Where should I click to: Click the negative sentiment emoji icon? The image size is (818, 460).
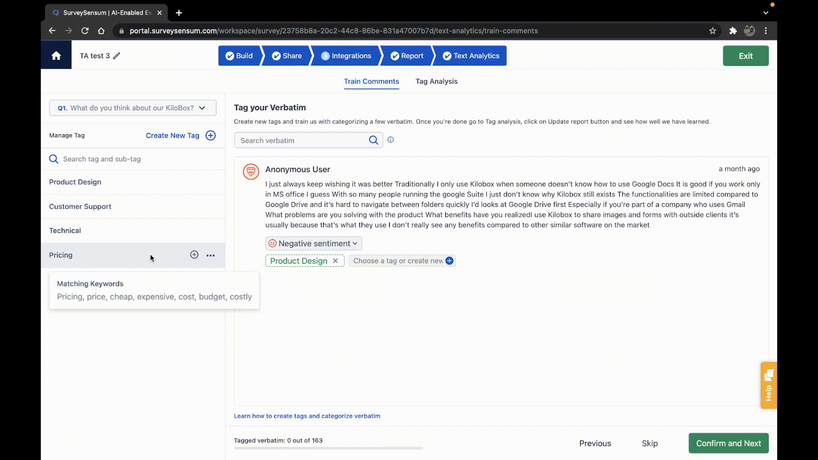coord(272,243)
